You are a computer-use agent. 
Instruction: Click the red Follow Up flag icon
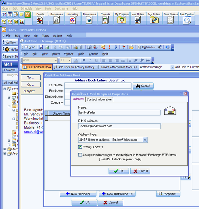[x=123, y=47]
